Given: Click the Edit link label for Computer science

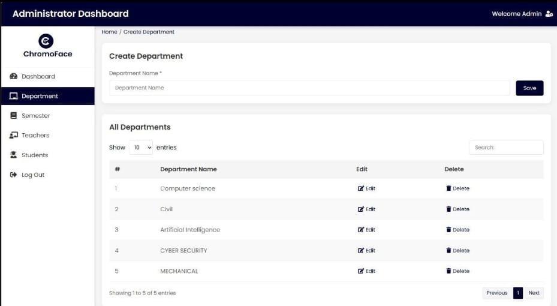Looking at the screenshot, I should tap(371, 188).
